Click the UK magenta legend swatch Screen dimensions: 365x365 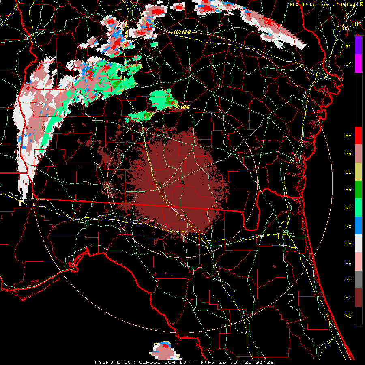click(x=358, y=64)
